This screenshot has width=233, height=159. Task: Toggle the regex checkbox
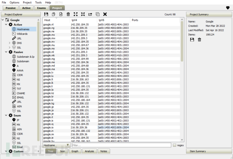click(175, 145)
